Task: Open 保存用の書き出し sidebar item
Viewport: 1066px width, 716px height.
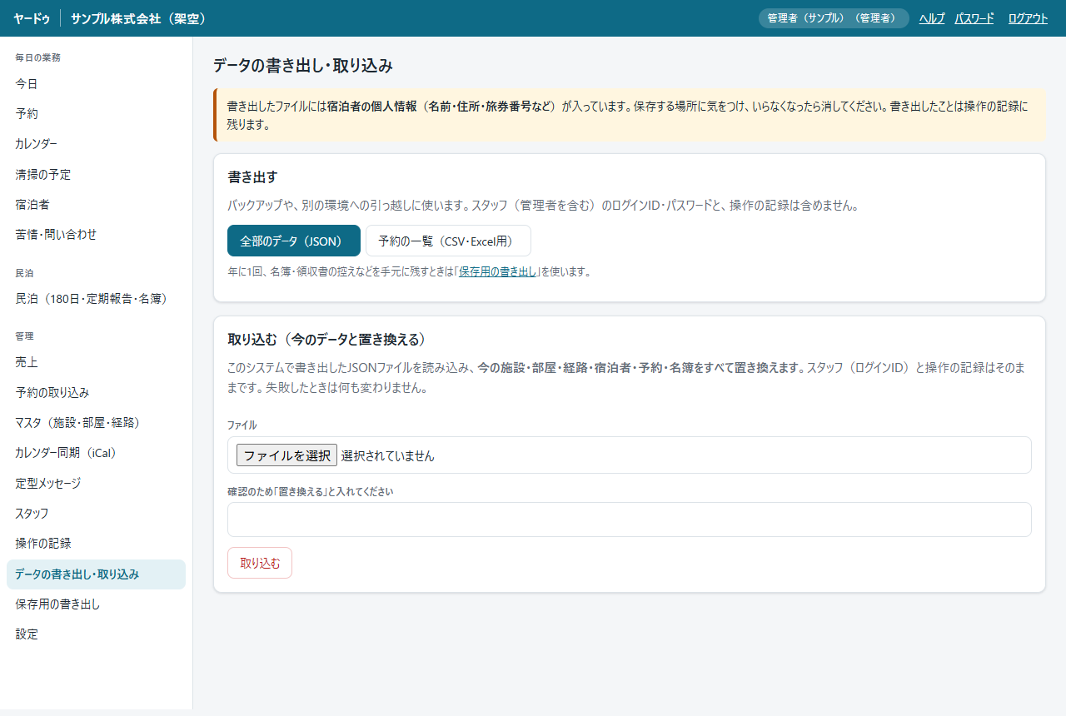Action: pyautogui.click(x=96, y=604)
